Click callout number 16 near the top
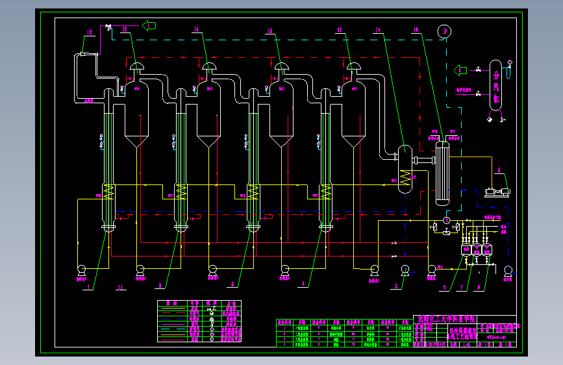The height and width of the screenshot is (365, 563). (90, 32)
